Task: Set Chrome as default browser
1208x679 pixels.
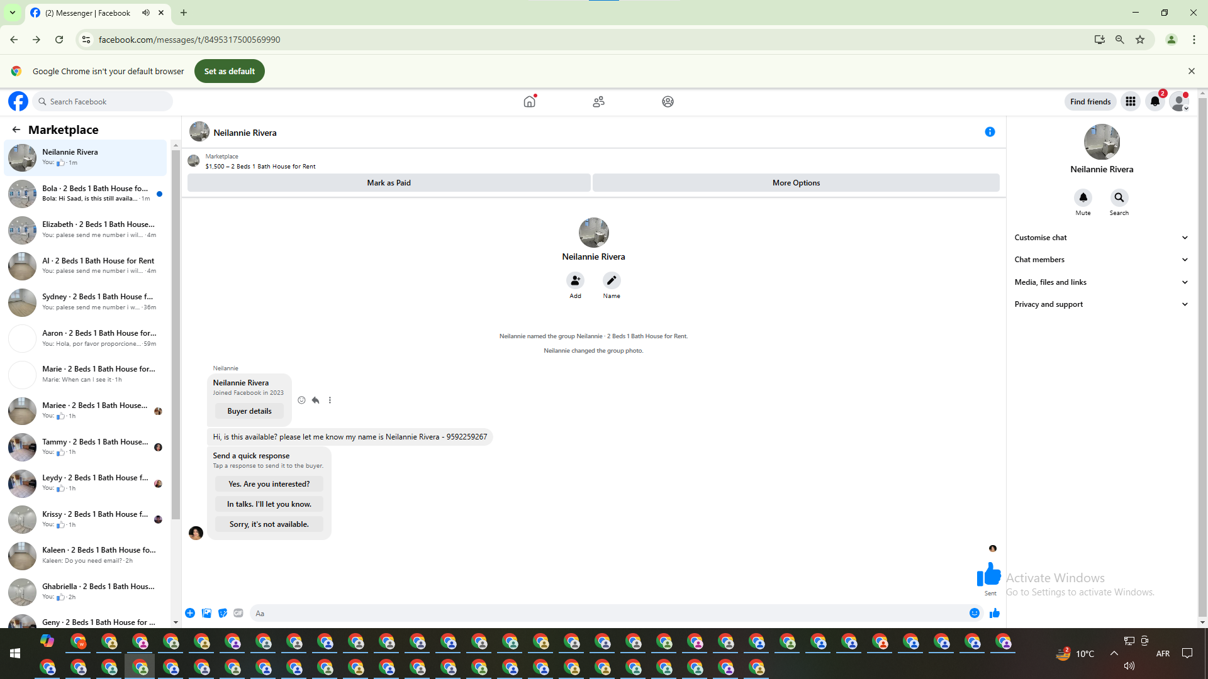Action: (230, 71)
